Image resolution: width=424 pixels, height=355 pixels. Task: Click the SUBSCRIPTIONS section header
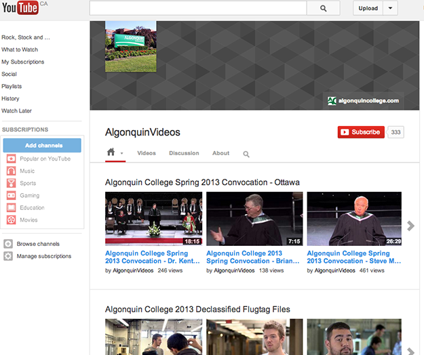[x=25, y=129]
